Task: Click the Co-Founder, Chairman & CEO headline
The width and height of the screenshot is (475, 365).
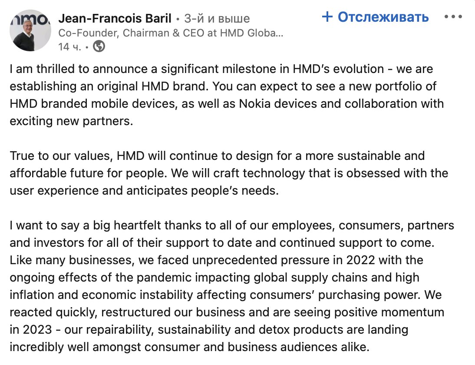Action: pos(171,33)
